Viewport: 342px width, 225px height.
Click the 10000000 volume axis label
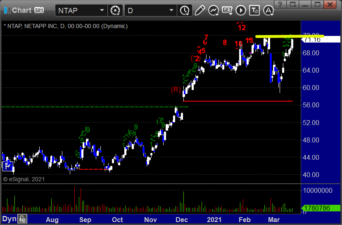coord(318,191)
